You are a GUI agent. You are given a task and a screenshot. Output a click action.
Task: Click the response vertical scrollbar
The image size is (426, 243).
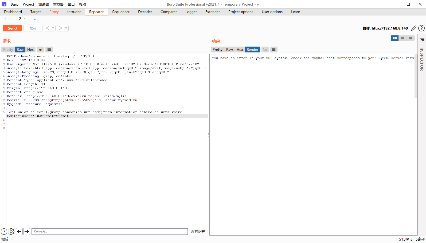click(x=416, y=76)
